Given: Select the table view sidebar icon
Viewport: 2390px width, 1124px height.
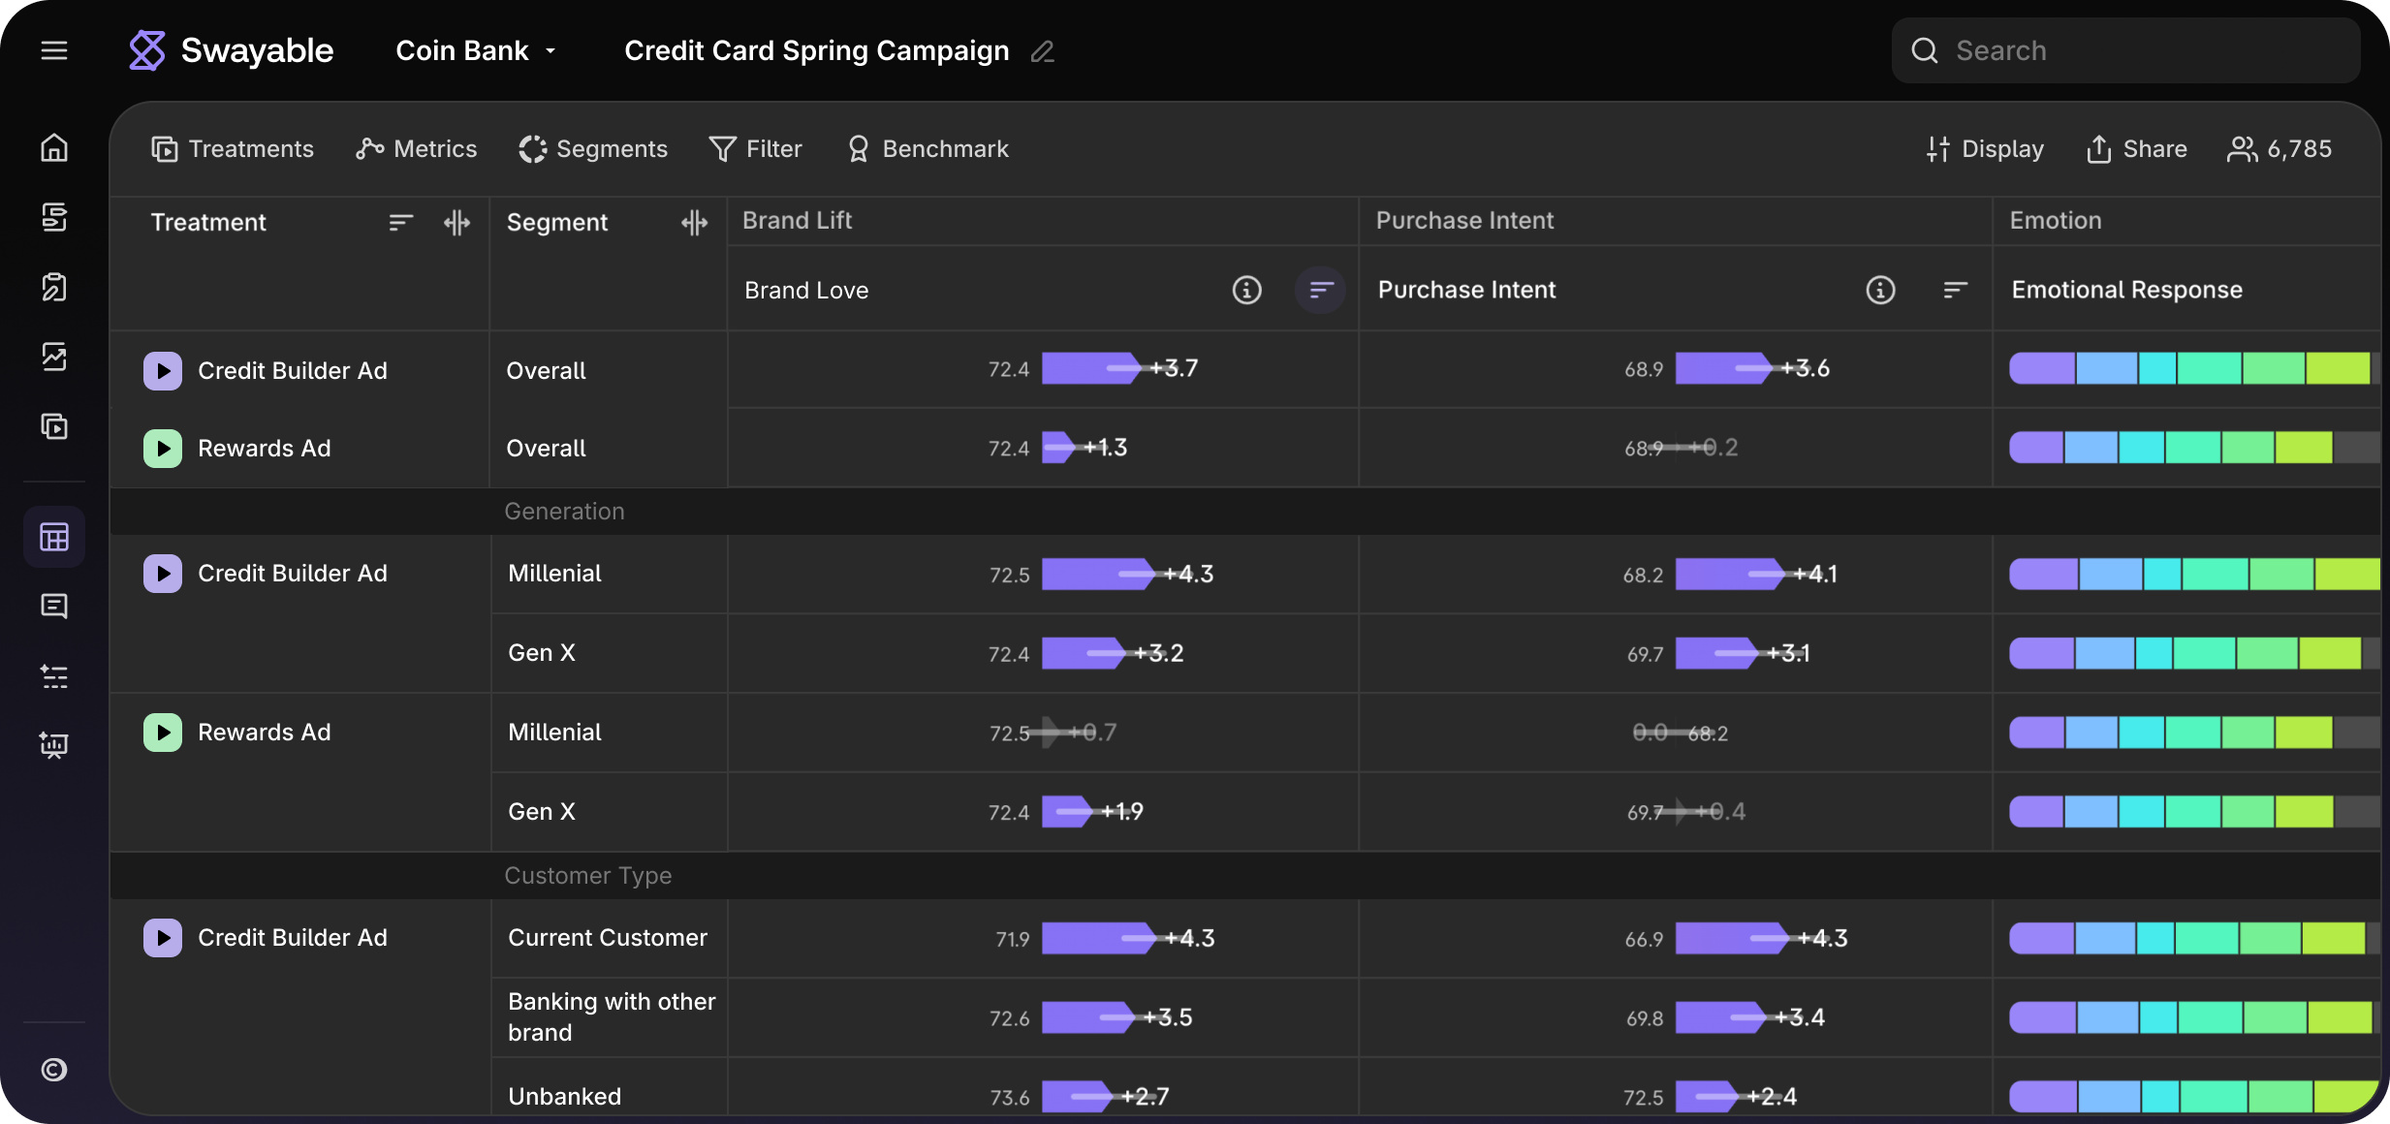Looking at the screenshot, I should click(54, 537).
